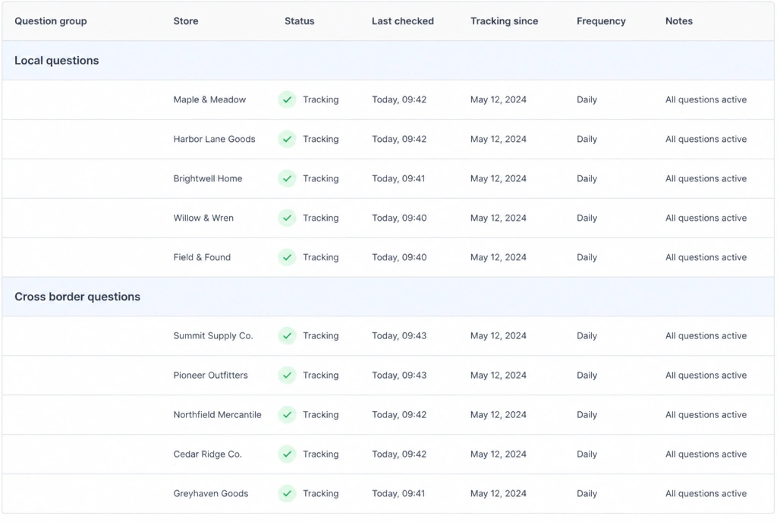Sort by Last checked column header

coord(402,21)
